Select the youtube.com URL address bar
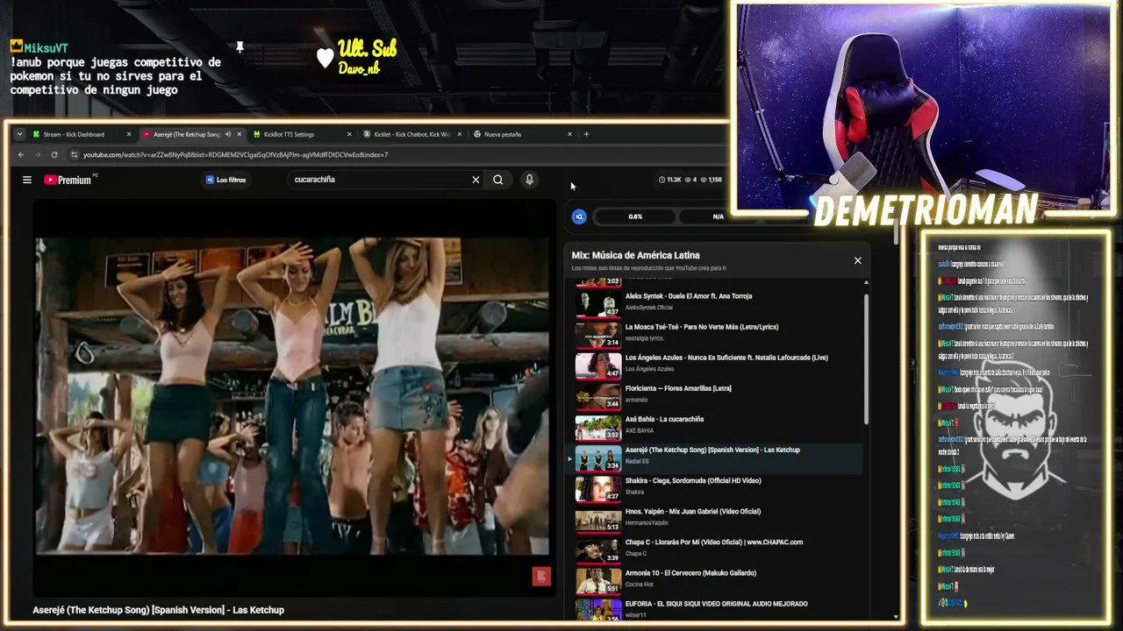The image size is (1123, 631). tap(235, 155)
